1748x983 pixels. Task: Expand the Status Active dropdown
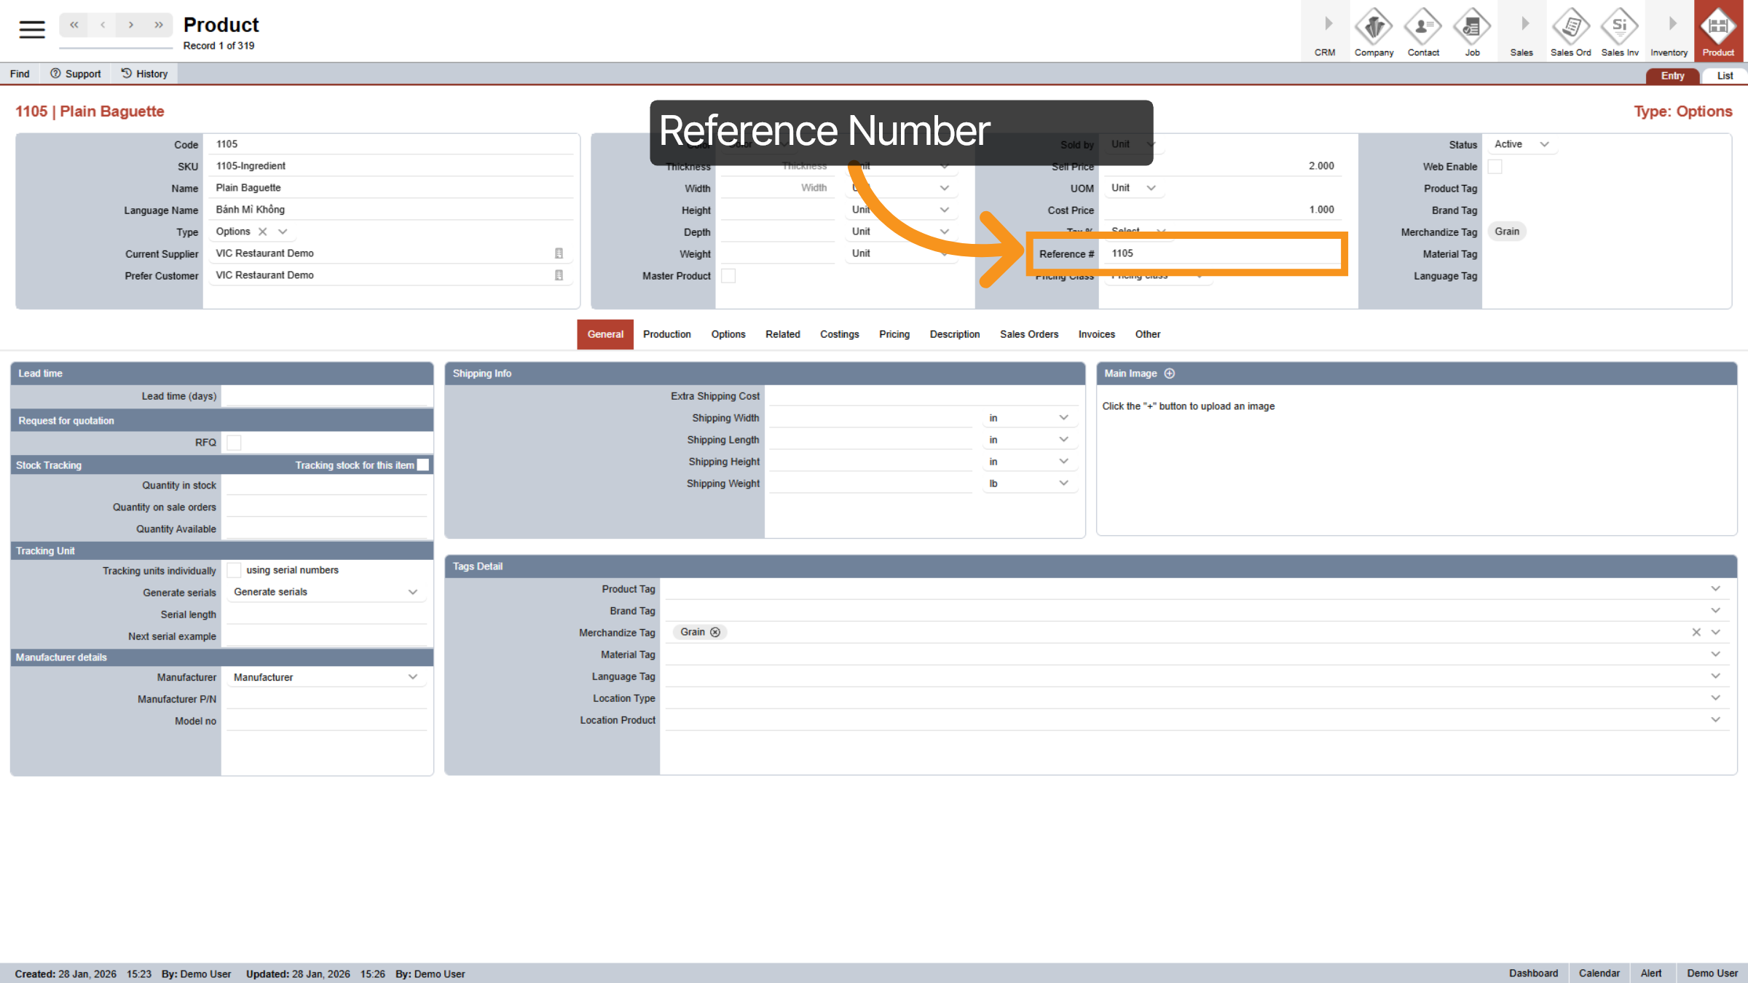(1544, 144)
